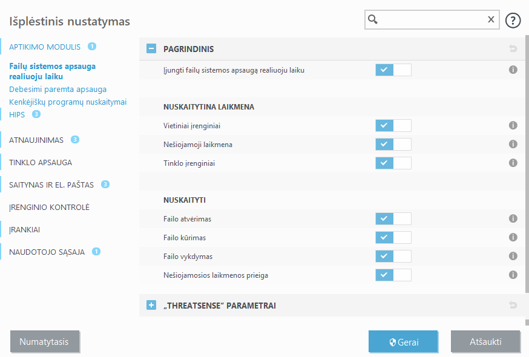Image resolution: width=529 pixels, height=357 pixels.
Task: Collapse the PAGRINDINIS section
Action: (151, 49)
